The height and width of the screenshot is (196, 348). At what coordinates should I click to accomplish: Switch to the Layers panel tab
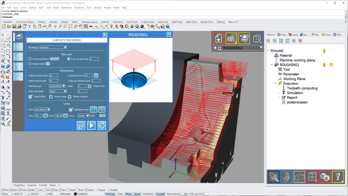pos(293,35)
